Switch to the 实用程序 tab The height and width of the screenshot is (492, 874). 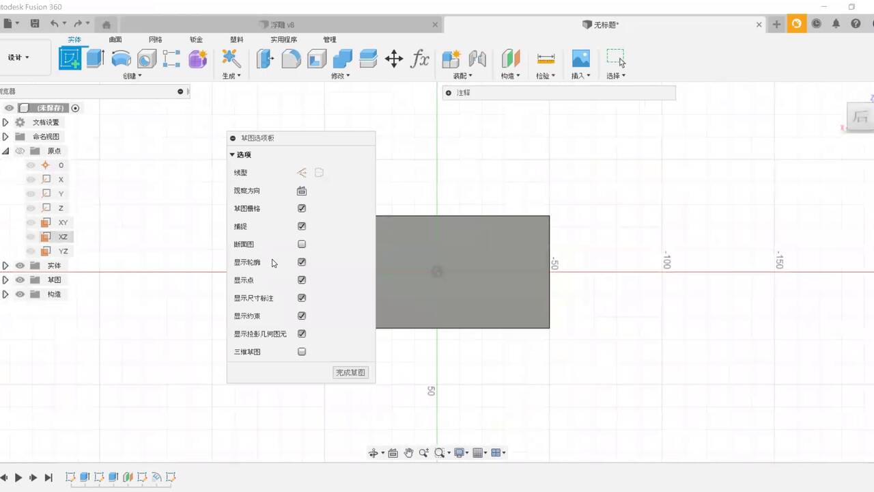[x=283, y=40]
